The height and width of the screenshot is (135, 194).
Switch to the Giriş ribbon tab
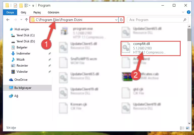point(23,12)
